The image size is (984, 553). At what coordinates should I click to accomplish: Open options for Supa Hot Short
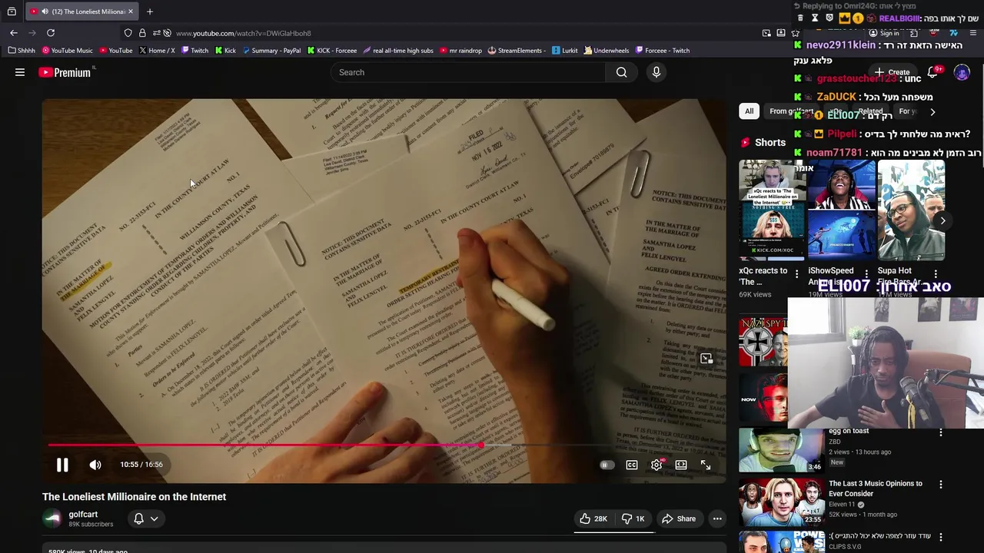pos(936,274)
